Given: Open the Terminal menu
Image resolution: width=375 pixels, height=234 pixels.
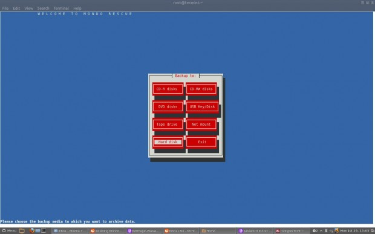Looking at the screenshot, I should (x=61, y=8).
